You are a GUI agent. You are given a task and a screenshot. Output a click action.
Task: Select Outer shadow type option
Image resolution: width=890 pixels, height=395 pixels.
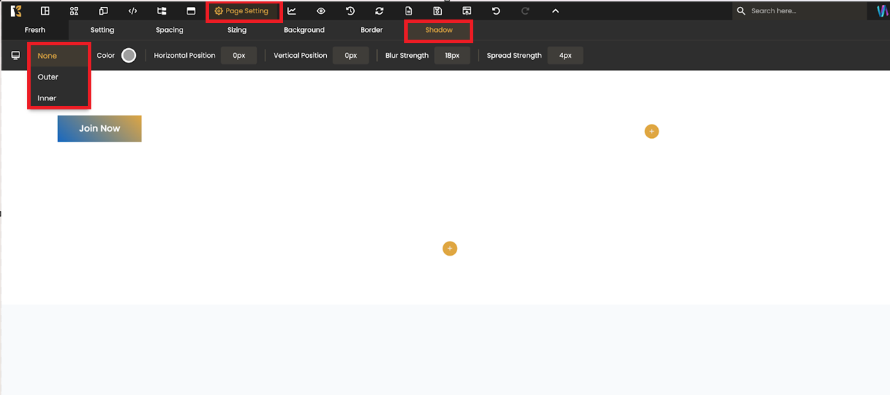48,77
